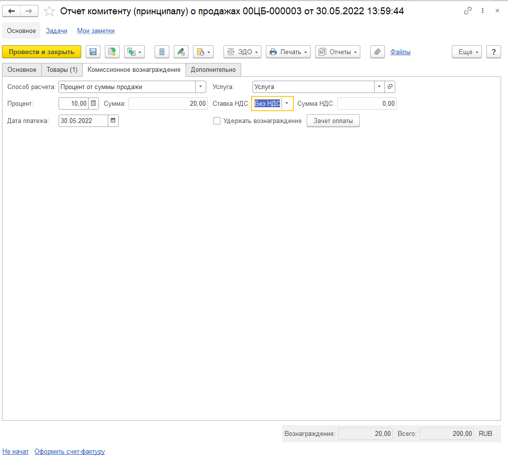This screenshot has width=508, height=460.
Task: Expand Способ расчета dropdown
Action: (200, 87)
